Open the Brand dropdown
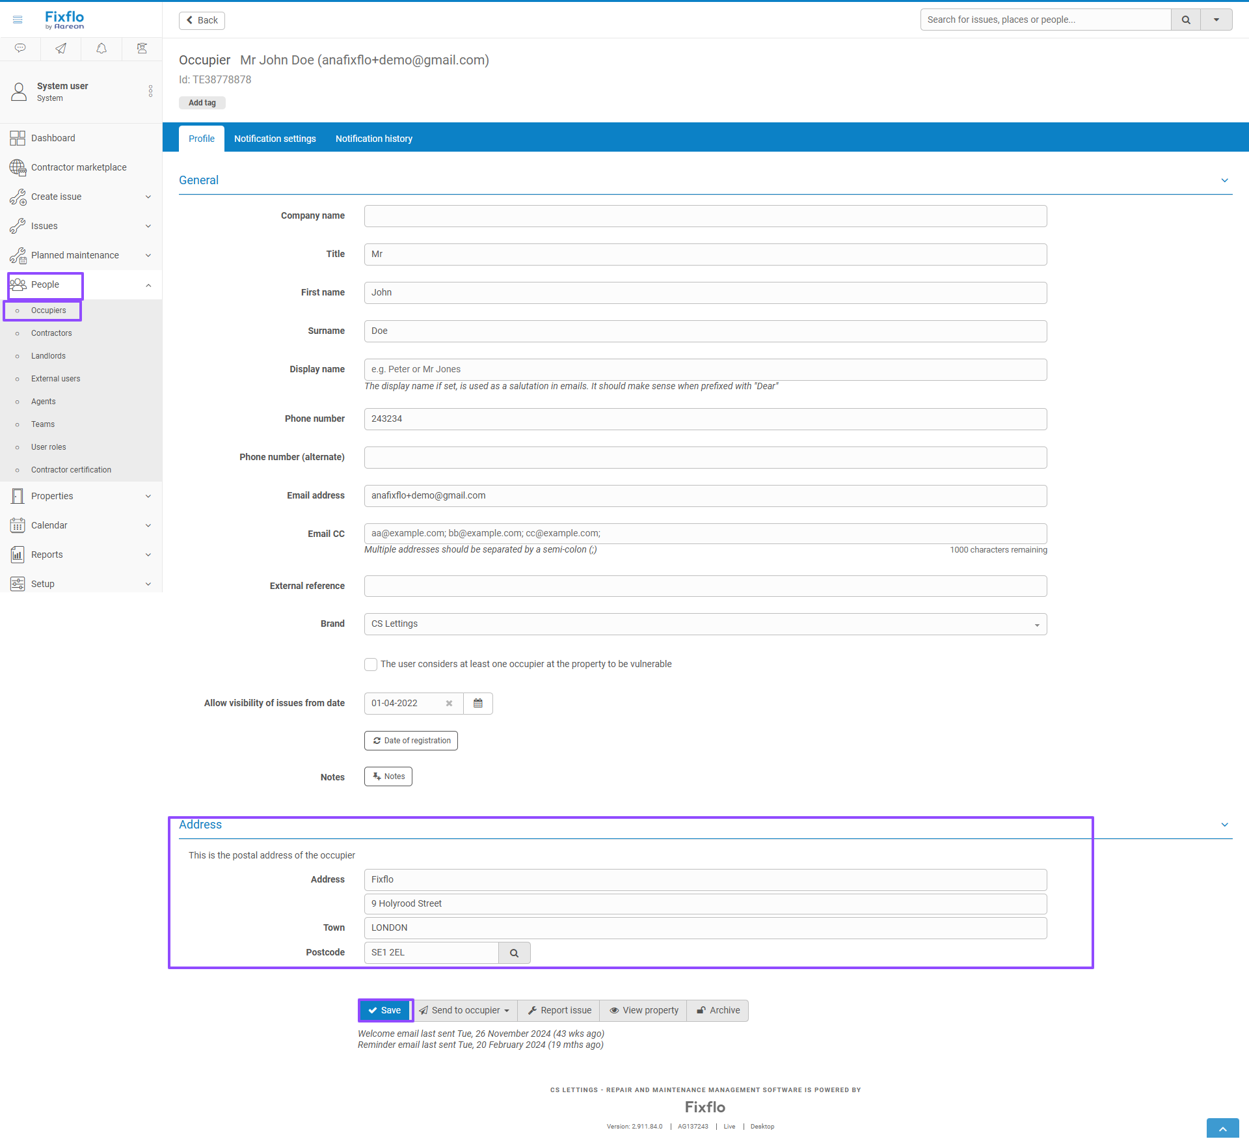Viewport: 1249px width, 1139px height. 705,624
